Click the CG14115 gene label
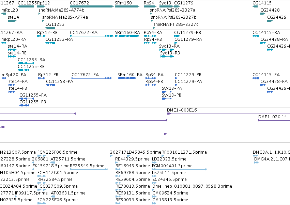 262,3
